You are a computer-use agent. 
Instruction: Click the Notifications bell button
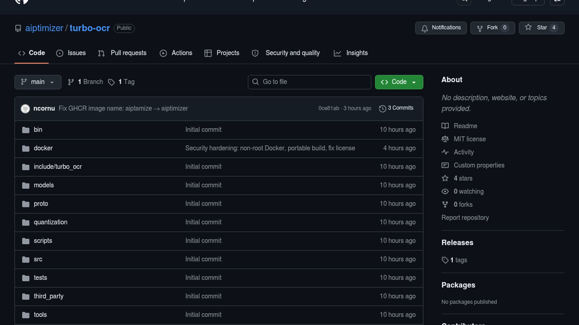441,28
